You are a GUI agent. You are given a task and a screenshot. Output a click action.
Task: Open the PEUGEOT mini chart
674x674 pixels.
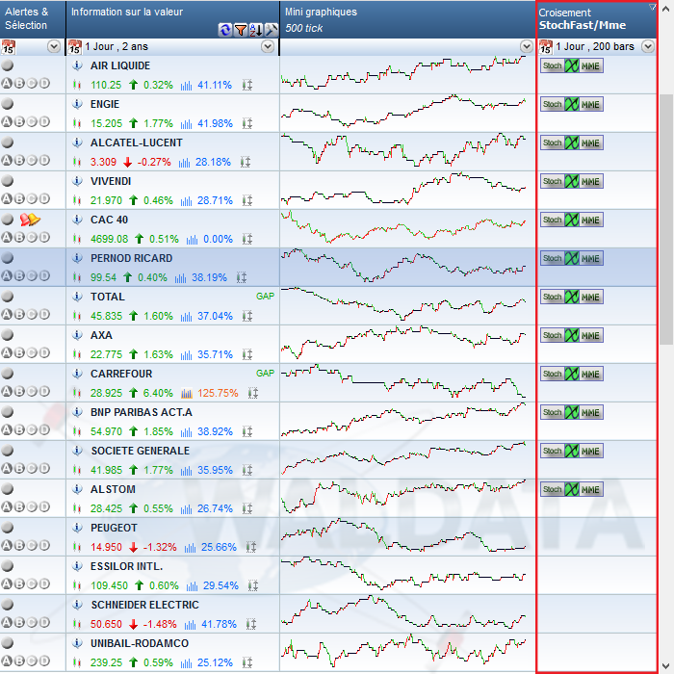click(x=403, y=535)
